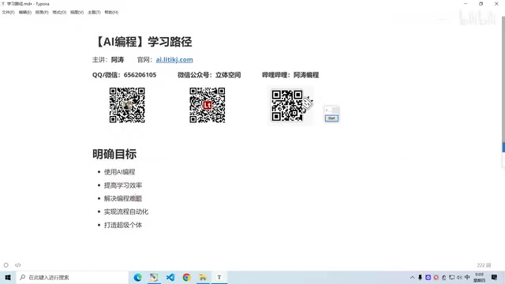Click the 222 词 word count
This screenshot has height=284, width=505.
pos(484,265)
